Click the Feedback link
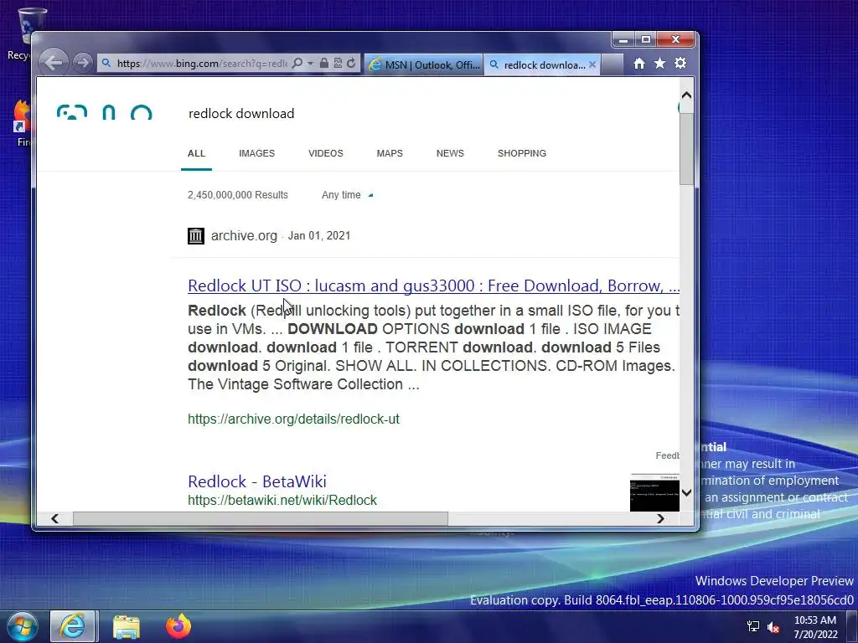 (668, 455)
